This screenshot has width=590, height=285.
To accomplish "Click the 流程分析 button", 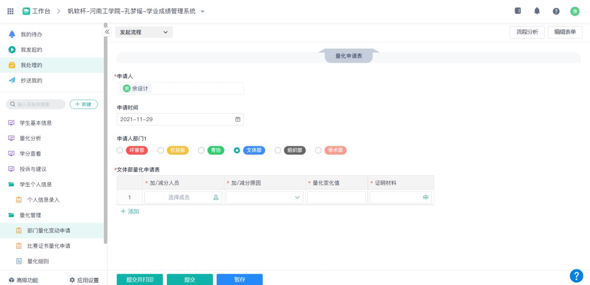I will tap(527, 32).
